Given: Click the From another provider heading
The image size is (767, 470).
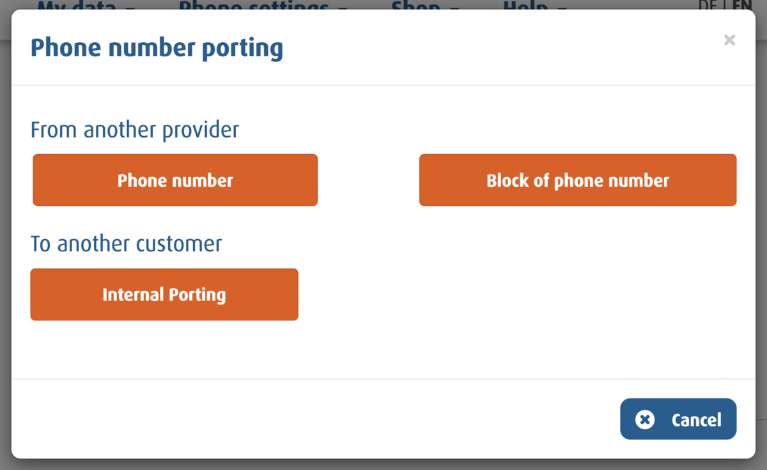Looking at the screenshot, I should (135, 130).
